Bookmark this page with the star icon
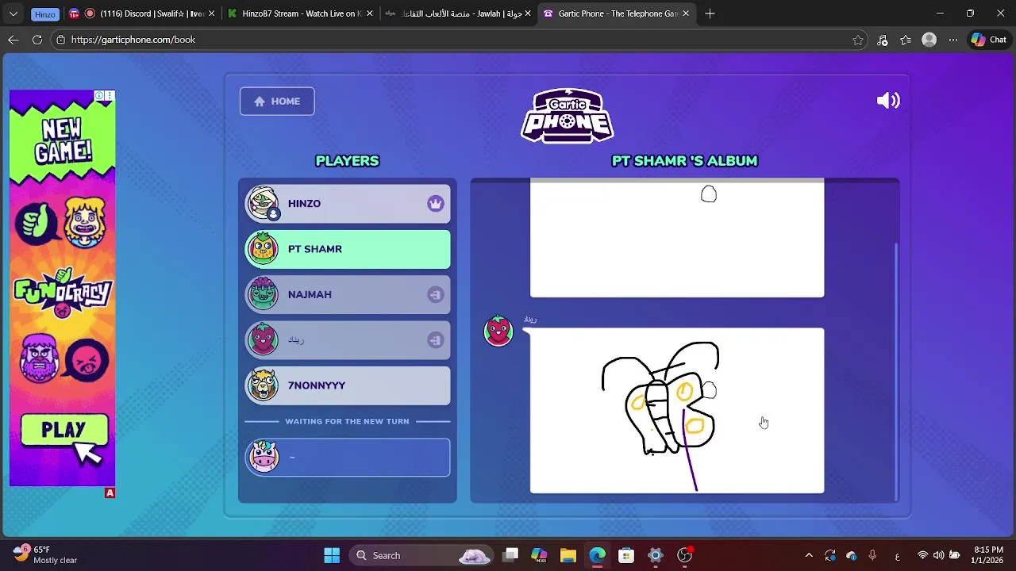The height and width of the screenshot is (571, 1016). coord(857,40)
